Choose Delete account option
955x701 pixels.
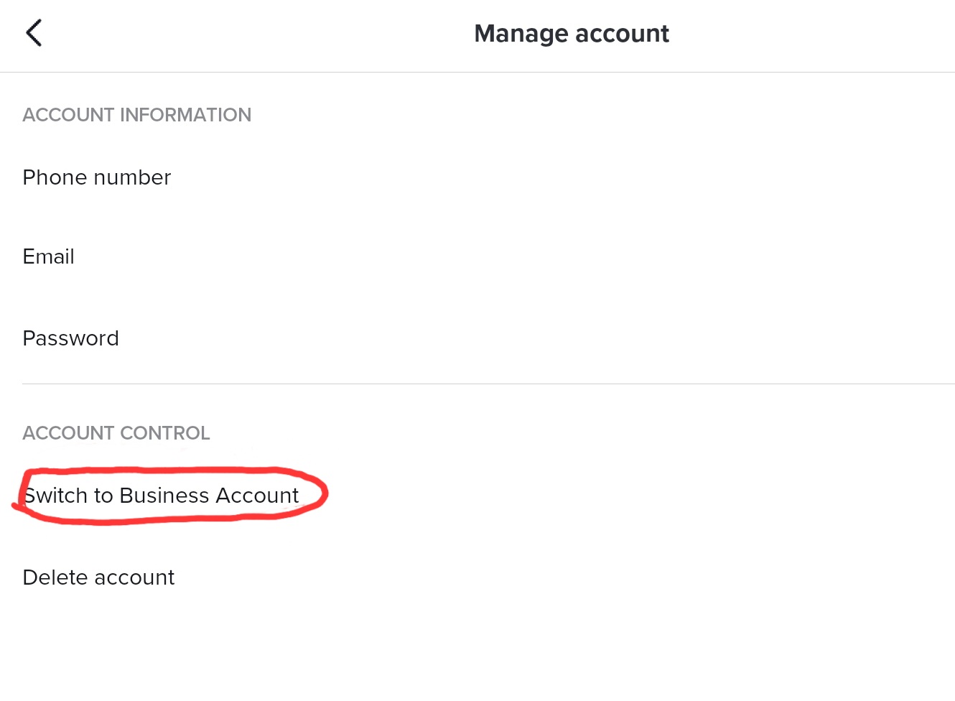tap(99, 577)
